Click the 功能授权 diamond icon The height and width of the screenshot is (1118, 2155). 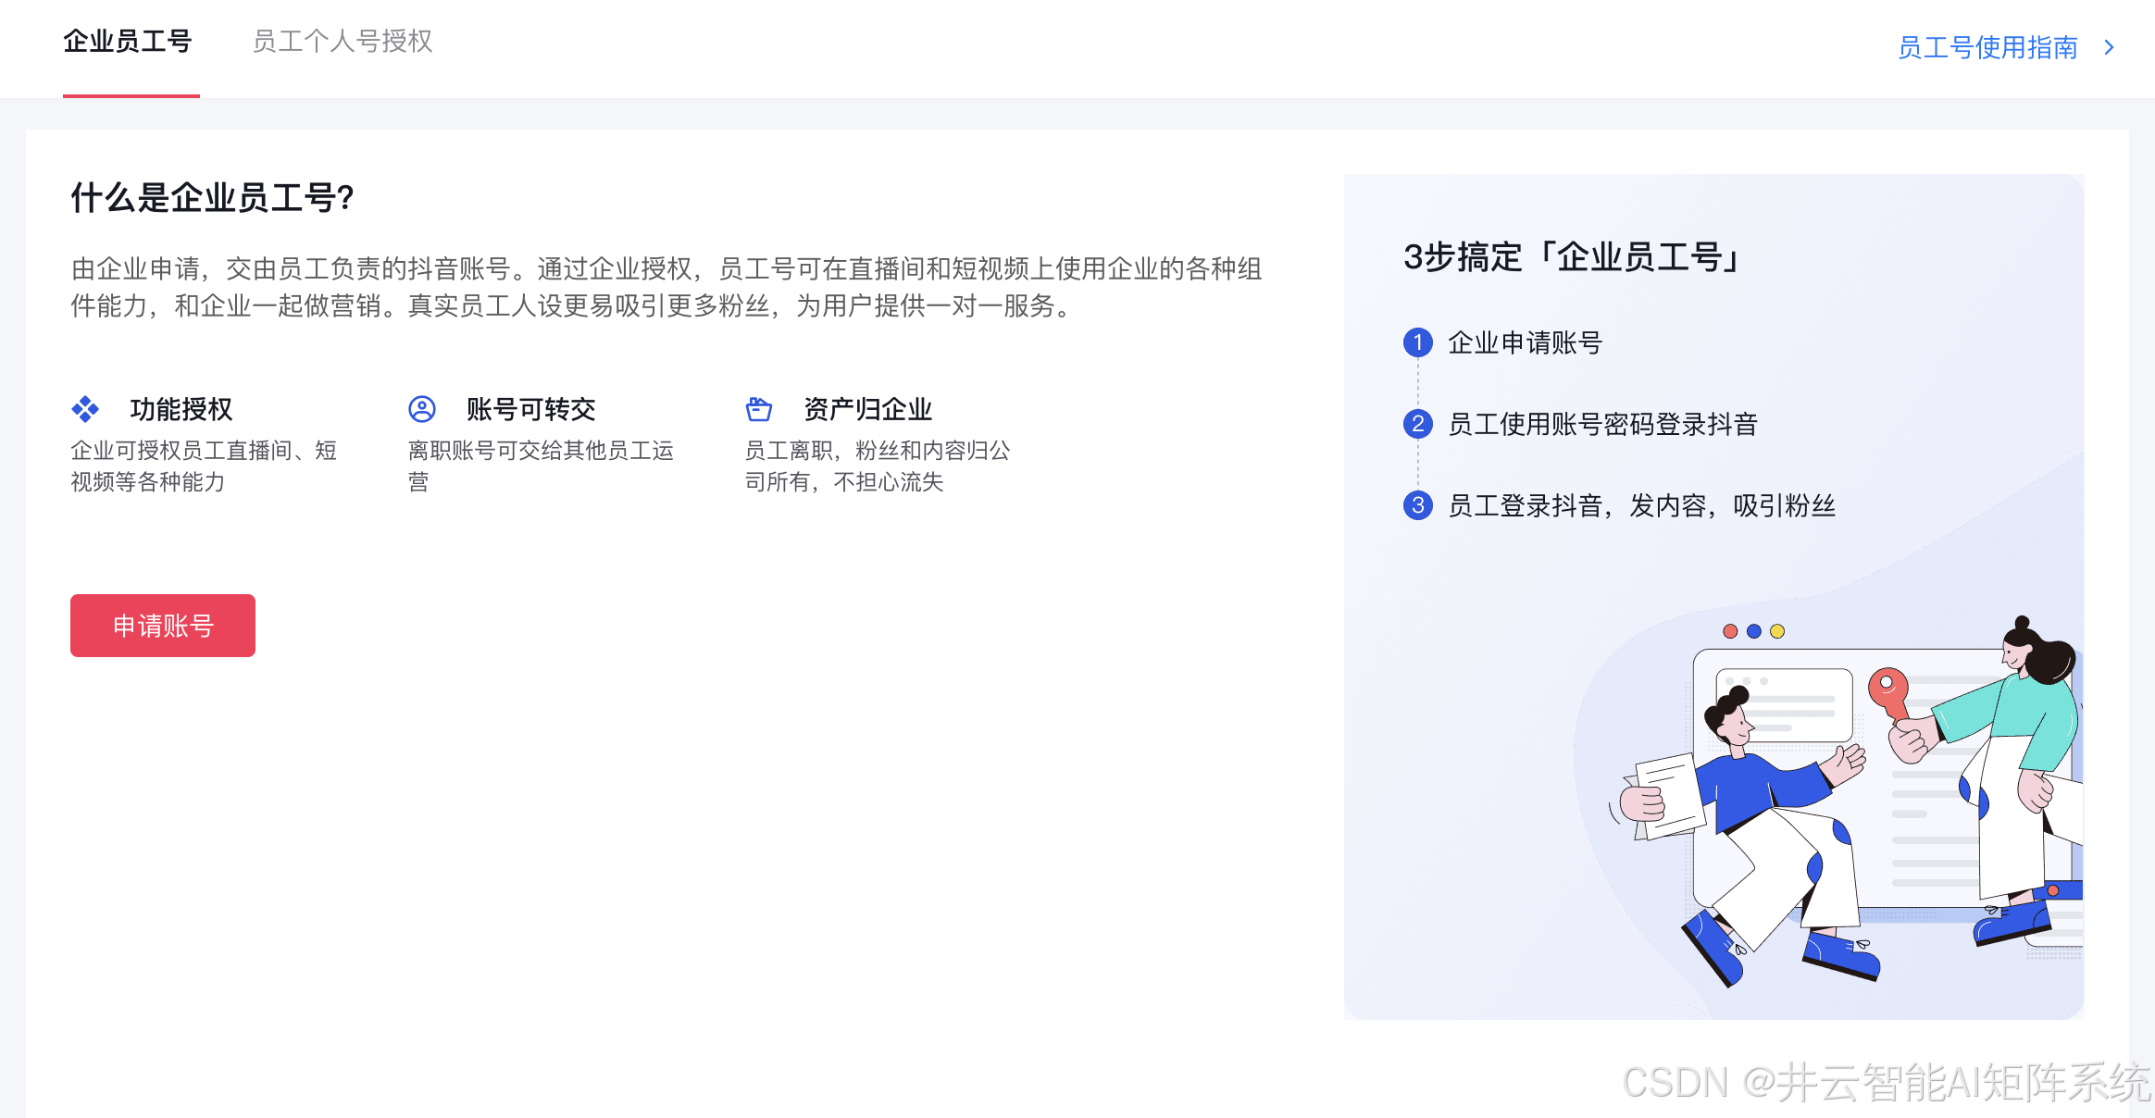(x=85, y=408)
